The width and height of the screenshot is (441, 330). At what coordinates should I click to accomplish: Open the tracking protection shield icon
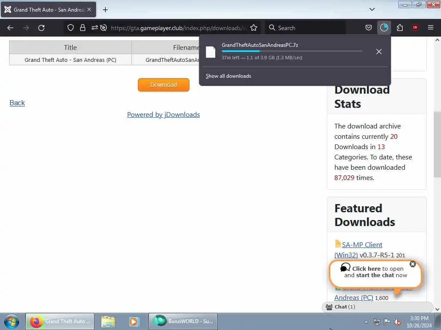pyautogui.click(x=71, y=27)
